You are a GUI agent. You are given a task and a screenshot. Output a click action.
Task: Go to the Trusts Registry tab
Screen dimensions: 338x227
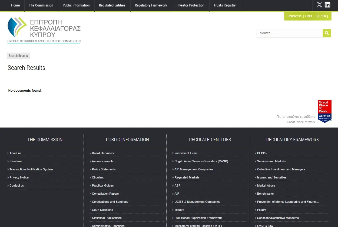click(224, 5)
